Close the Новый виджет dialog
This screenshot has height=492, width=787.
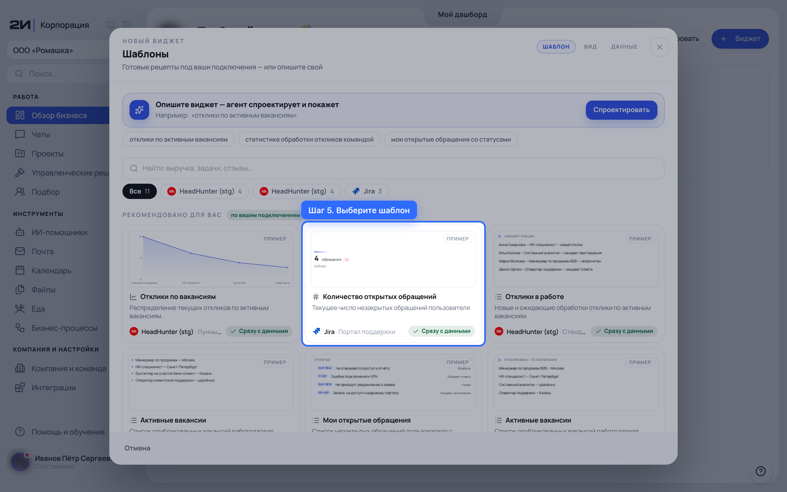(659, 47)
